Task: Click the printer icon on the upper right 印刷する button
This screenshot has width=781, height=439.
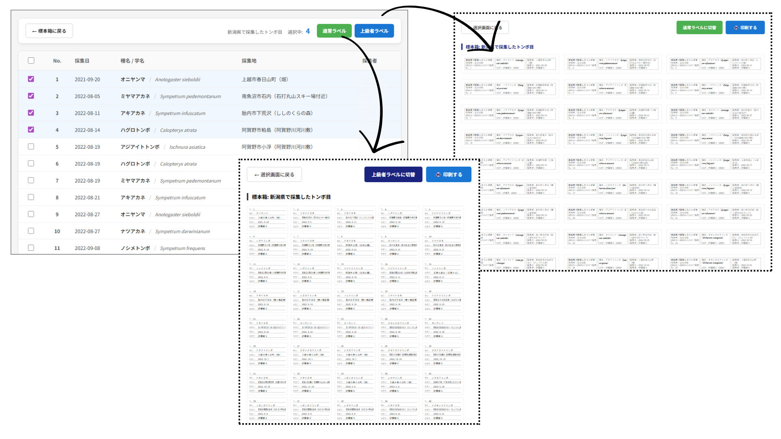Action: point(736,28)
